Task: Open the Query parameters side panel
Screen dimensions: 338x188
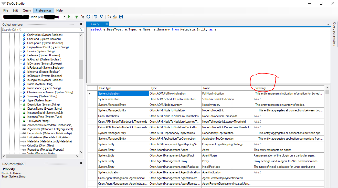Action: tap(334, 34)
